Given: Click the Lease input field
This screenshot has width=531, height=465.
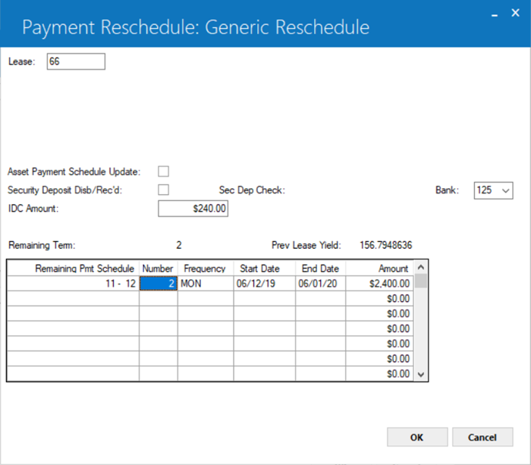Looking at the screenshot, I should [x=76, y=61].
